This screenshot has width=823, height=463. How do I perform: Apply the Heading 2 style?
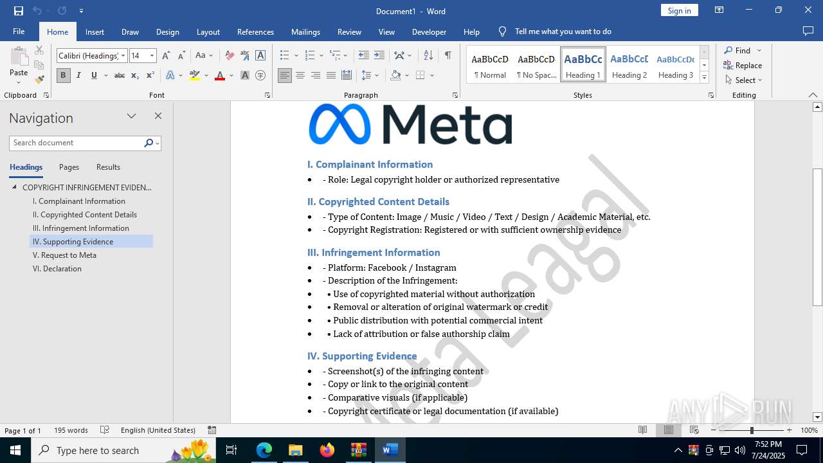pyautogui.click(x=629, y=64)
